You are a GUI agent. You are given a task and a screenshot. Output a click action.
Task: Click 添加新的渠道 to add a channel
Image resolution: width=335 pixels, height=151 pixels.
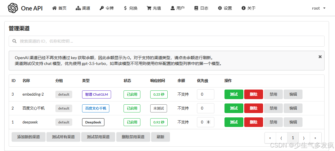tap(28, 137)
